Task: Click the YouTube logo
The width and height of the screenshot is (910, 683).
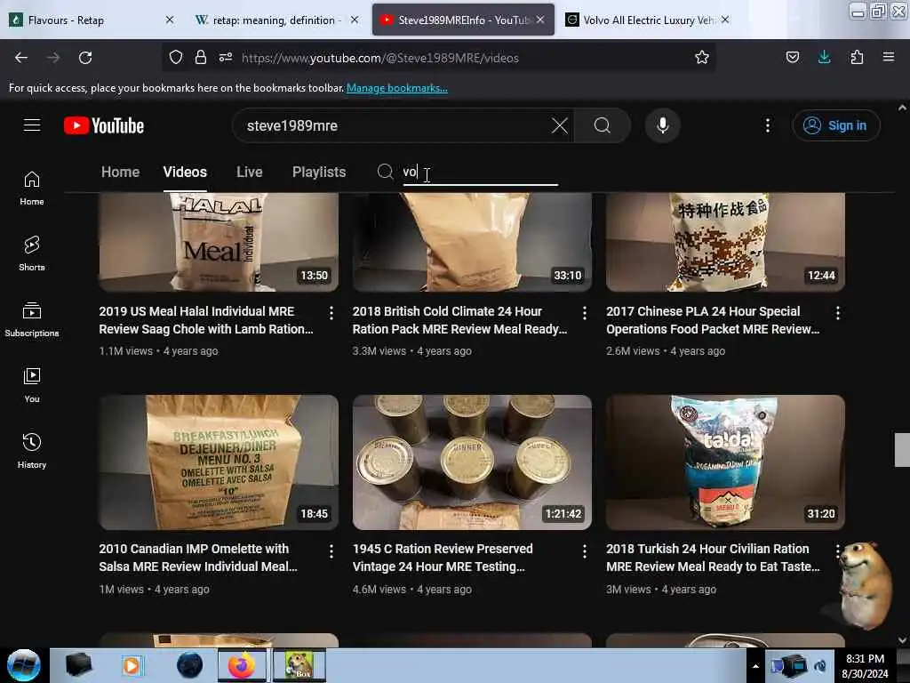Action: click(104, 125)
